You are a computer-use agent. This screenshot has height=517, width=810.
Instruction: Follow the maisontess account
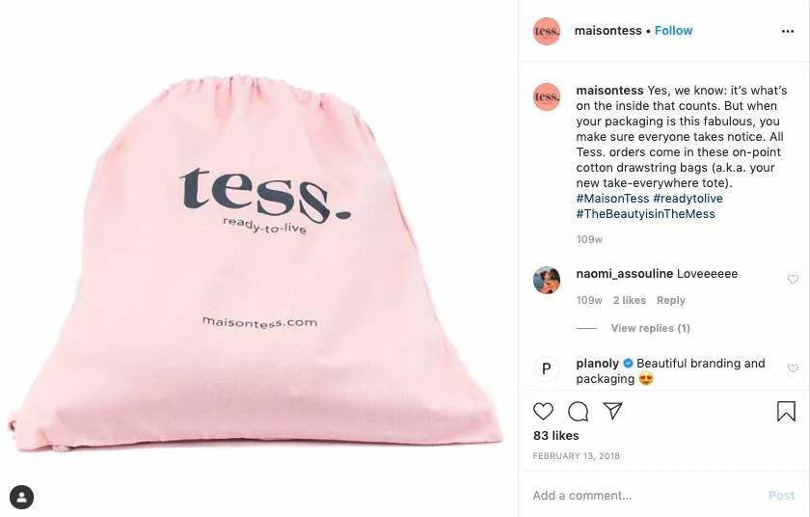click(x=673, y=31)
